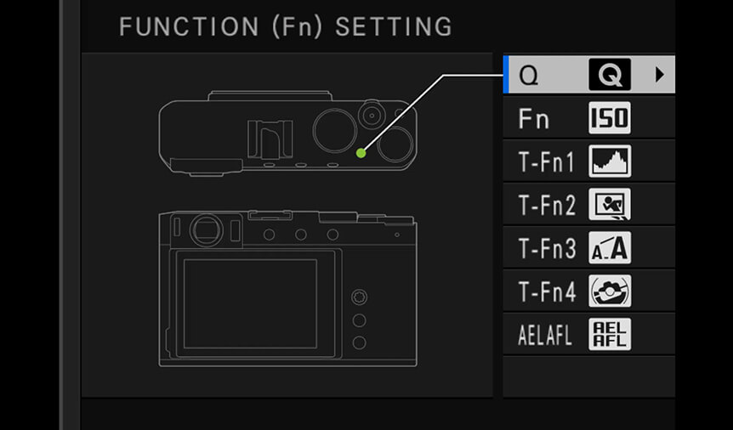Viewport: 733px width, 430px height.
Task: Click the LCD screen in rear diagram
Action: pyautogui.click(x=250, y=304)
